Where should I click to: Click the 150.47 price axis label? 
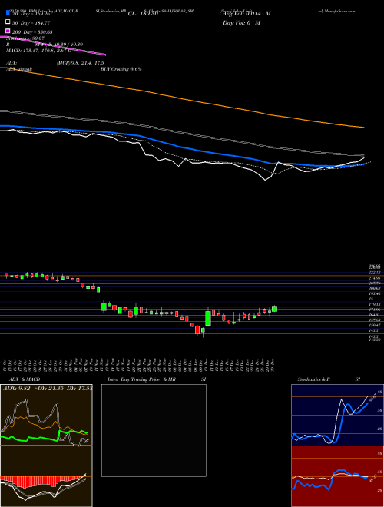pyautogui.click(x=376, y=325)
